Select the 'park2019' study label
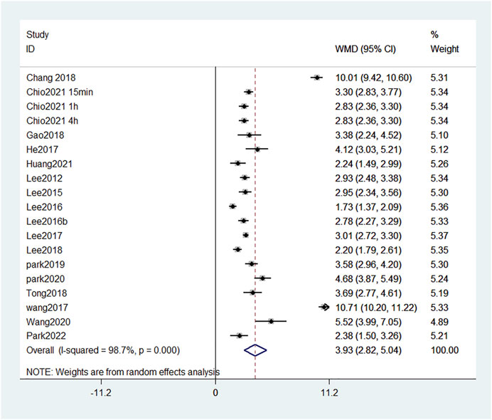Viewport: 492px width, 420px height. click(46, 265)
